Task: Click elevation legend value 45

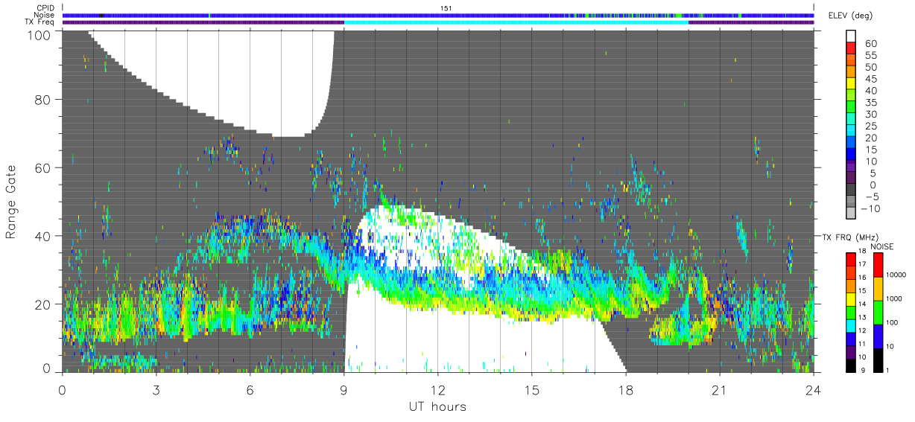Action: pos(870,80)
